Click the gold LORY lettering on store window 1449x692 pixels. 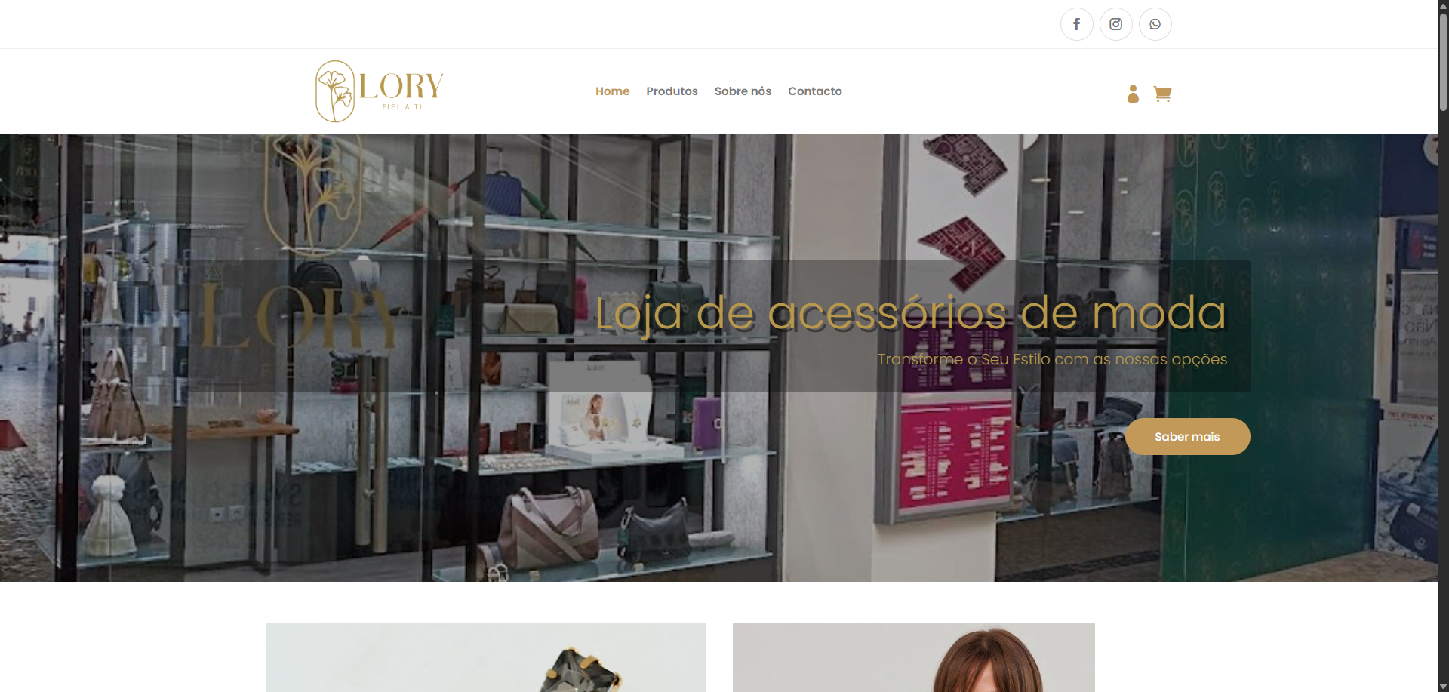coord(298,318)
